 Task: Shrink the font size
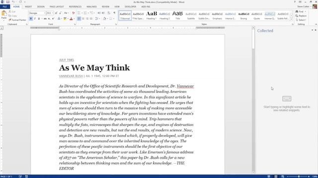(x=60, y=13)
